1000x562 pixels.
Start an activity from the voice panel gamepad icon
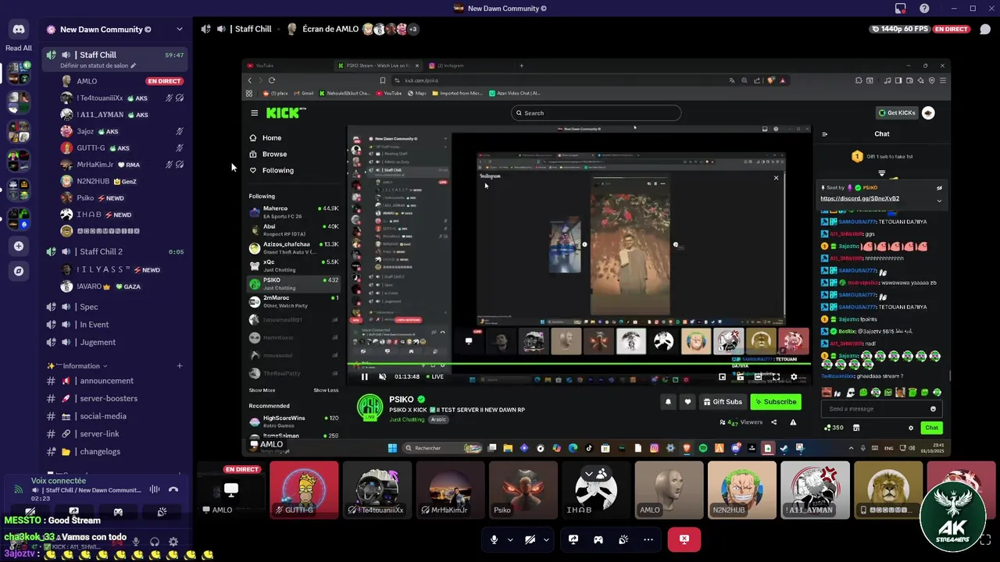point(118,512)
